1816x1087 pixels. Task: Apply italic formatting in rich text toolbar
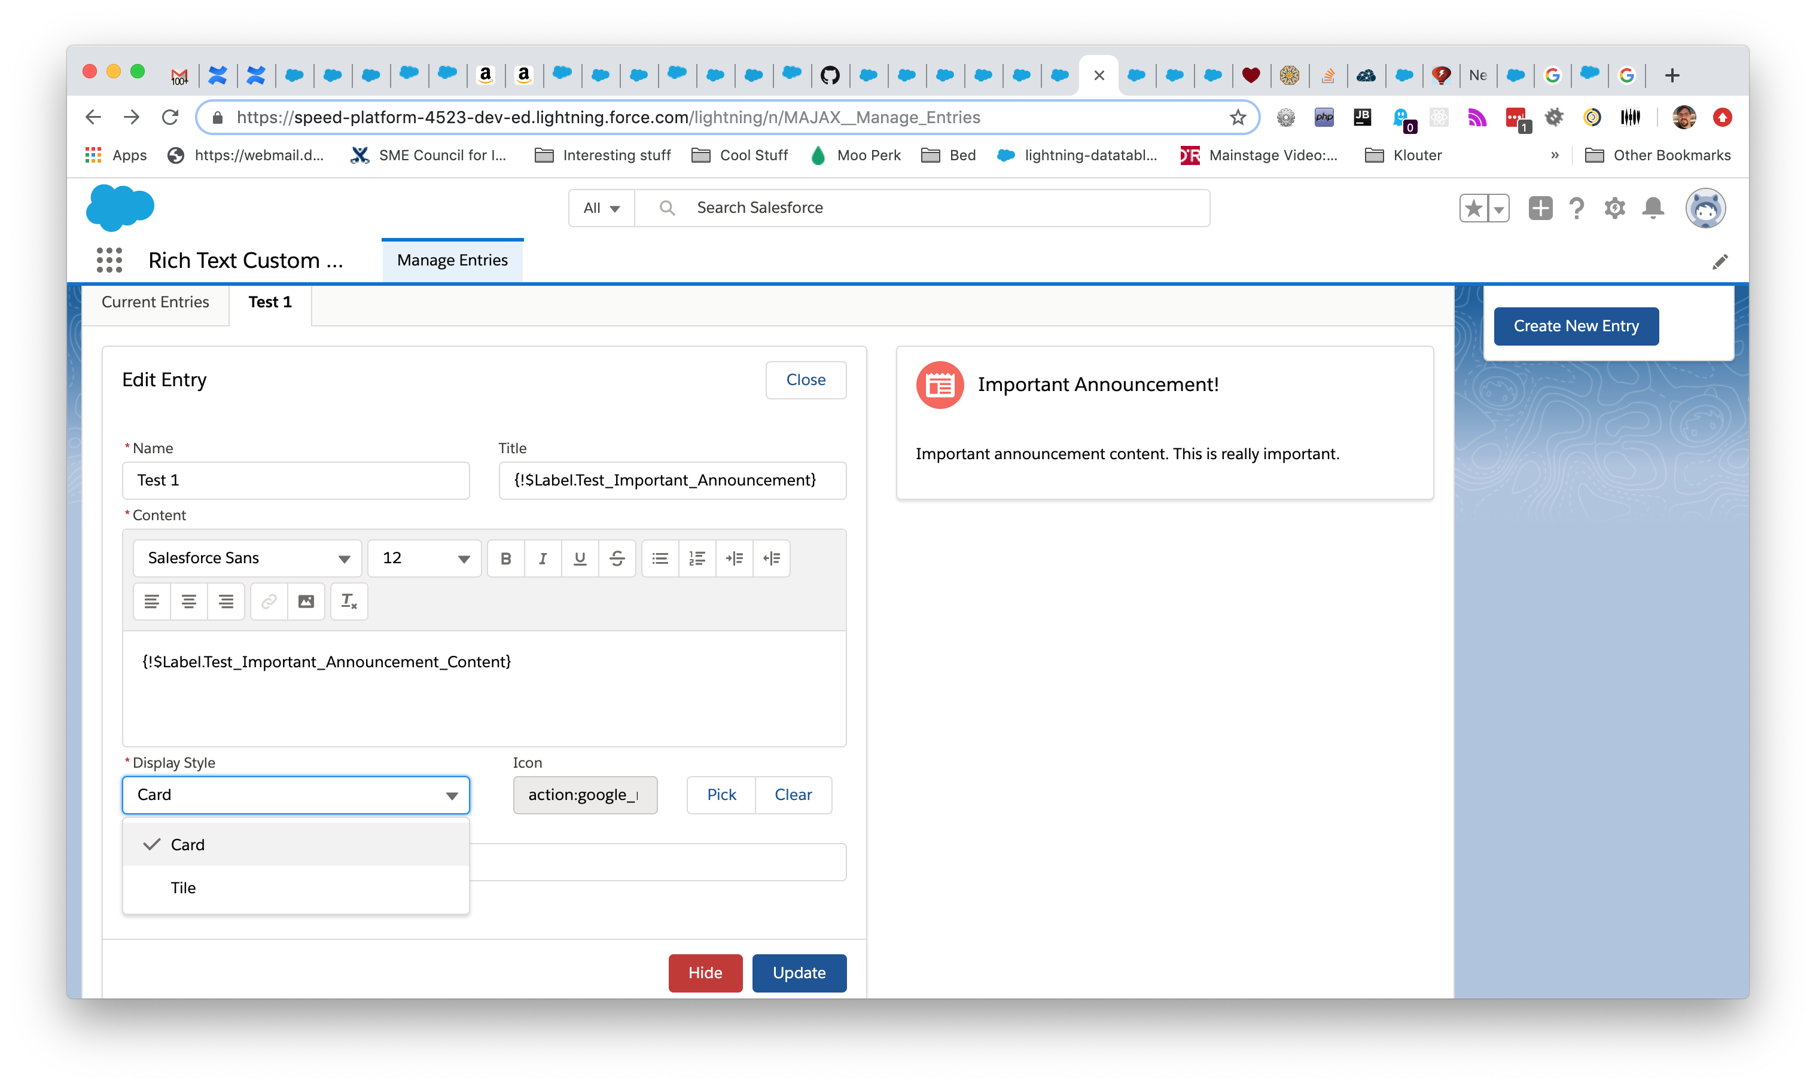tap(543, 558)
